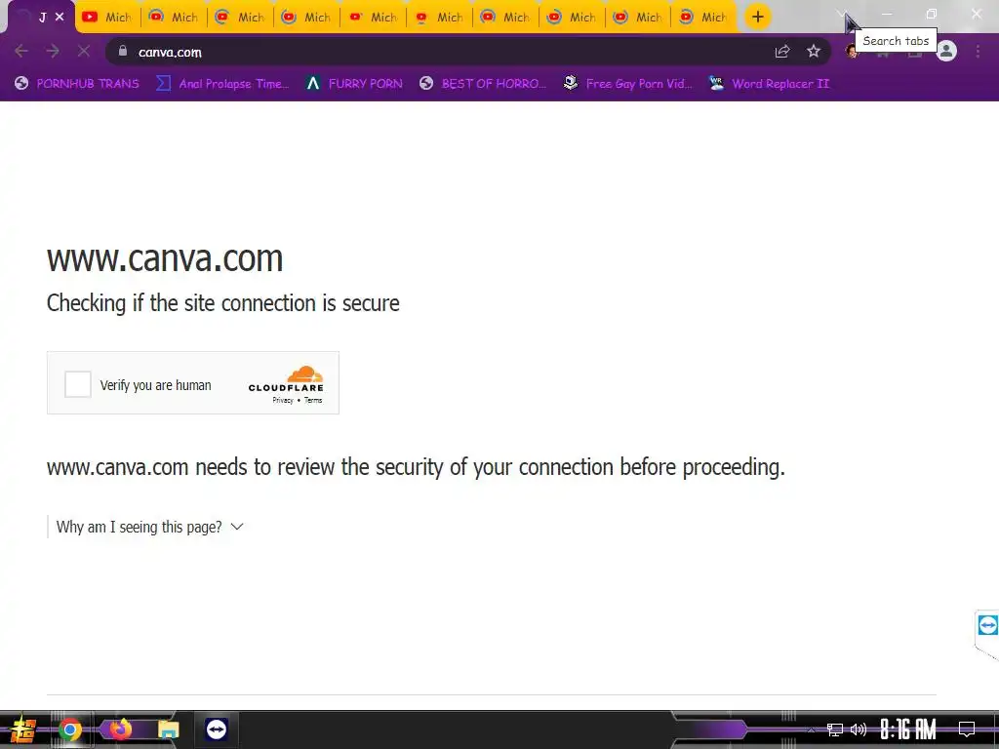Open the Chrome three-dot menu
This screenshot has width=999, height=749.
[x=978, y=52]
